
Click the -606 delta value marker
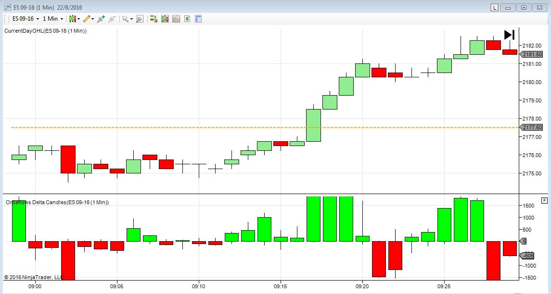click(x=527, y=256)
